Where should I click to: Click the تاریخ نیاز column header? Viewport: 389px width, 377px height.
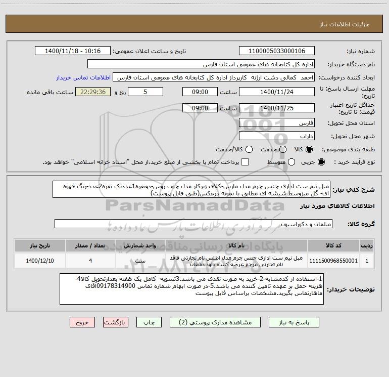[x=40, y=245]
